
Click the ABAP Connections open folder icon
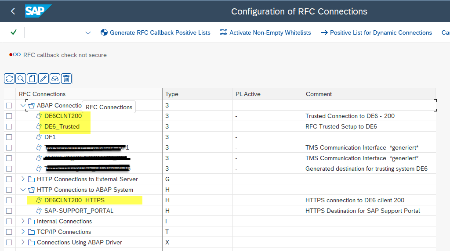coord(31,105)
